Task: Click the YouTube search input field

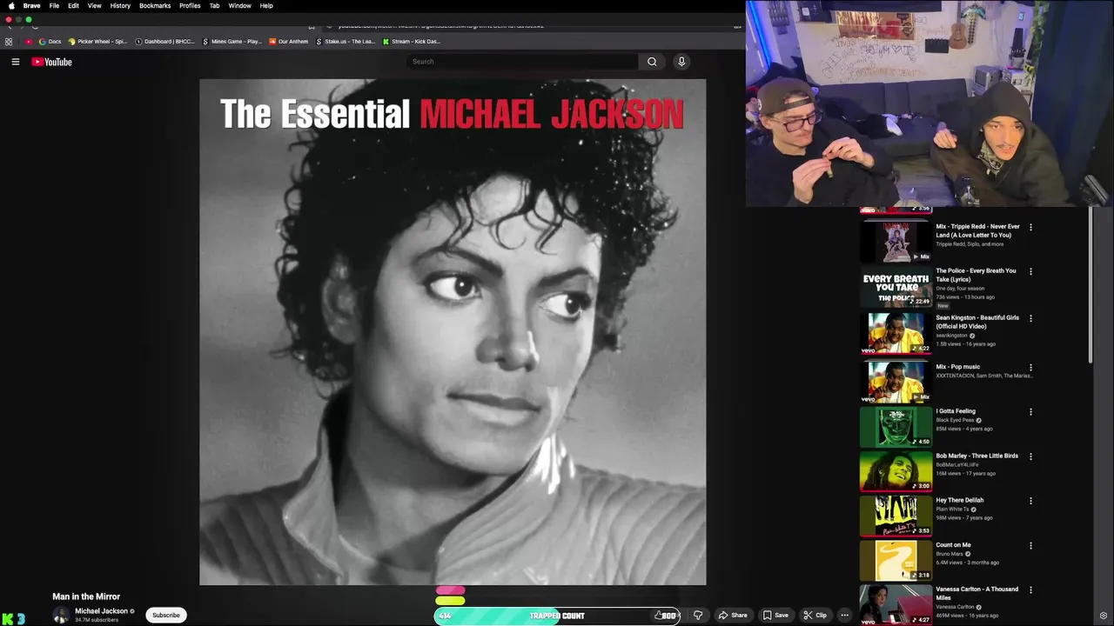Action: pyautogui.click(x=522, y=62)
